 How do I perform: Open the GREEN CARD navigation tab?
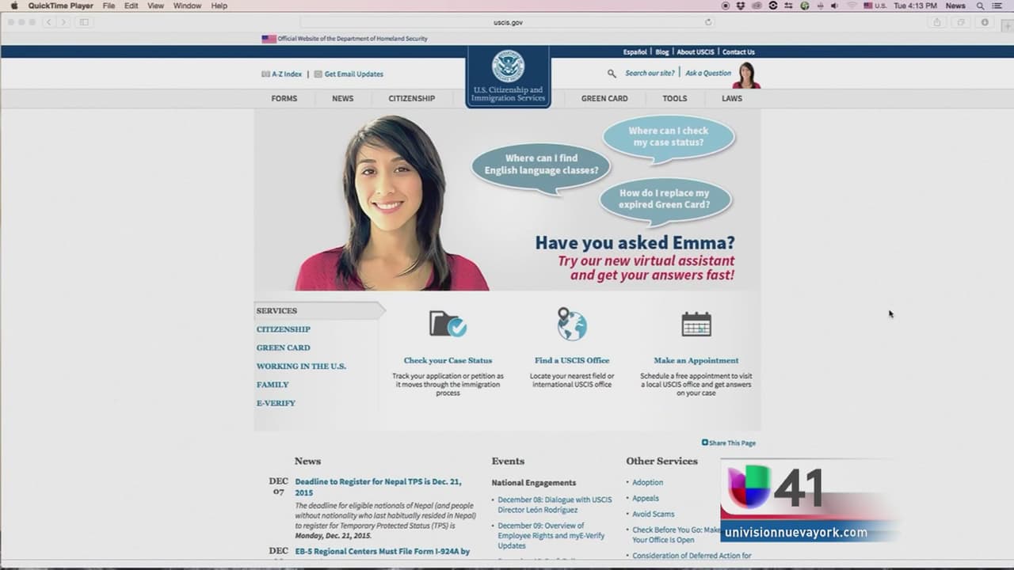(604, 99)
